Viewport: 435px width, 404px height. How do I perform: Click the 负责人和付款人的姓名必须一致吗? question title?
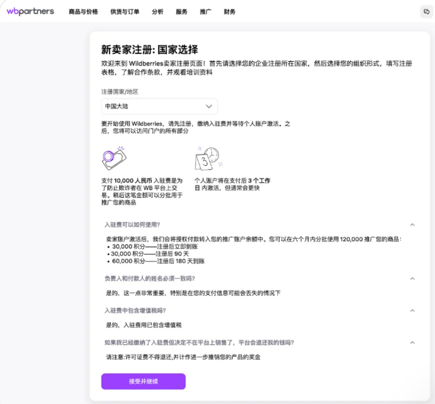click(149, 279)
